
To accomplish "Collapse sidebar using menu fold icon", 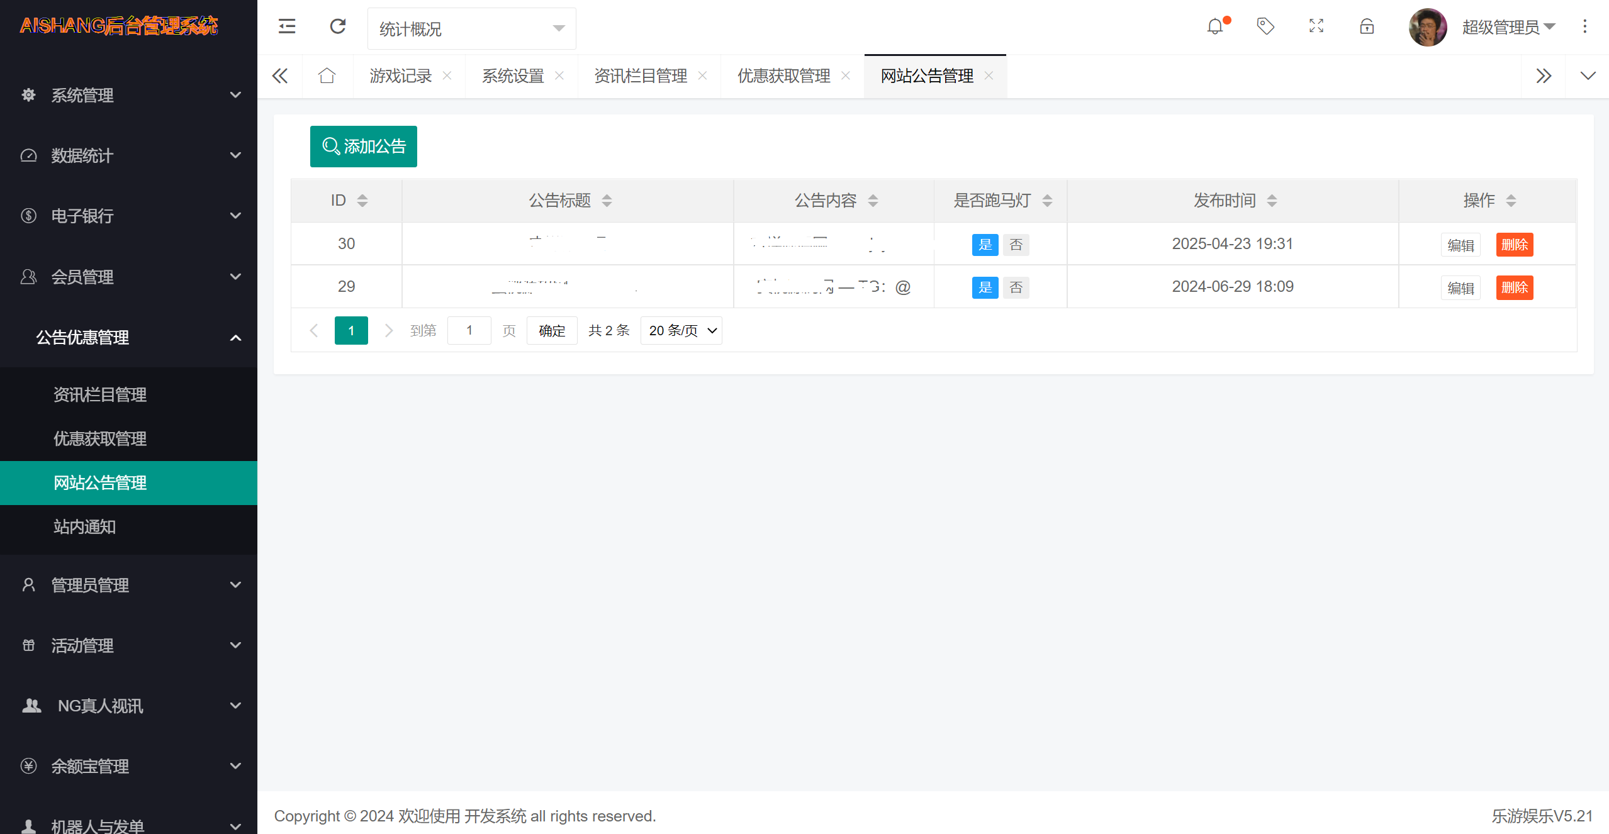I will [x=287, y=26].
